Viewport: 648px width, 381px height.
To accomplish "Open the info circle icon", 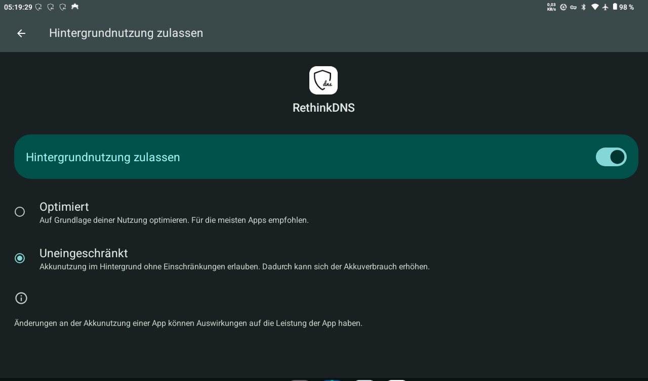I will [21, 298].
